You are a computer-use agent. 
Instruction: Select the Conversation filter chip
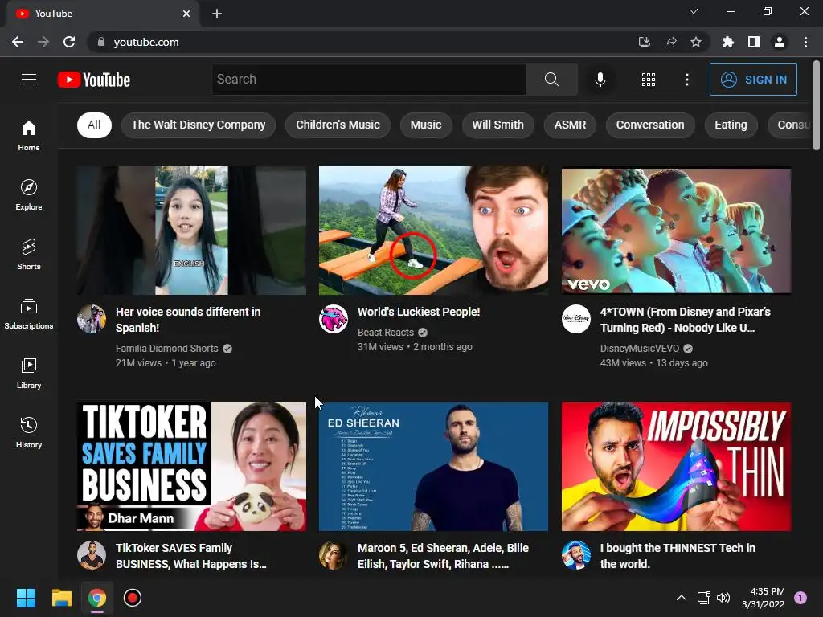pos(649,125)
